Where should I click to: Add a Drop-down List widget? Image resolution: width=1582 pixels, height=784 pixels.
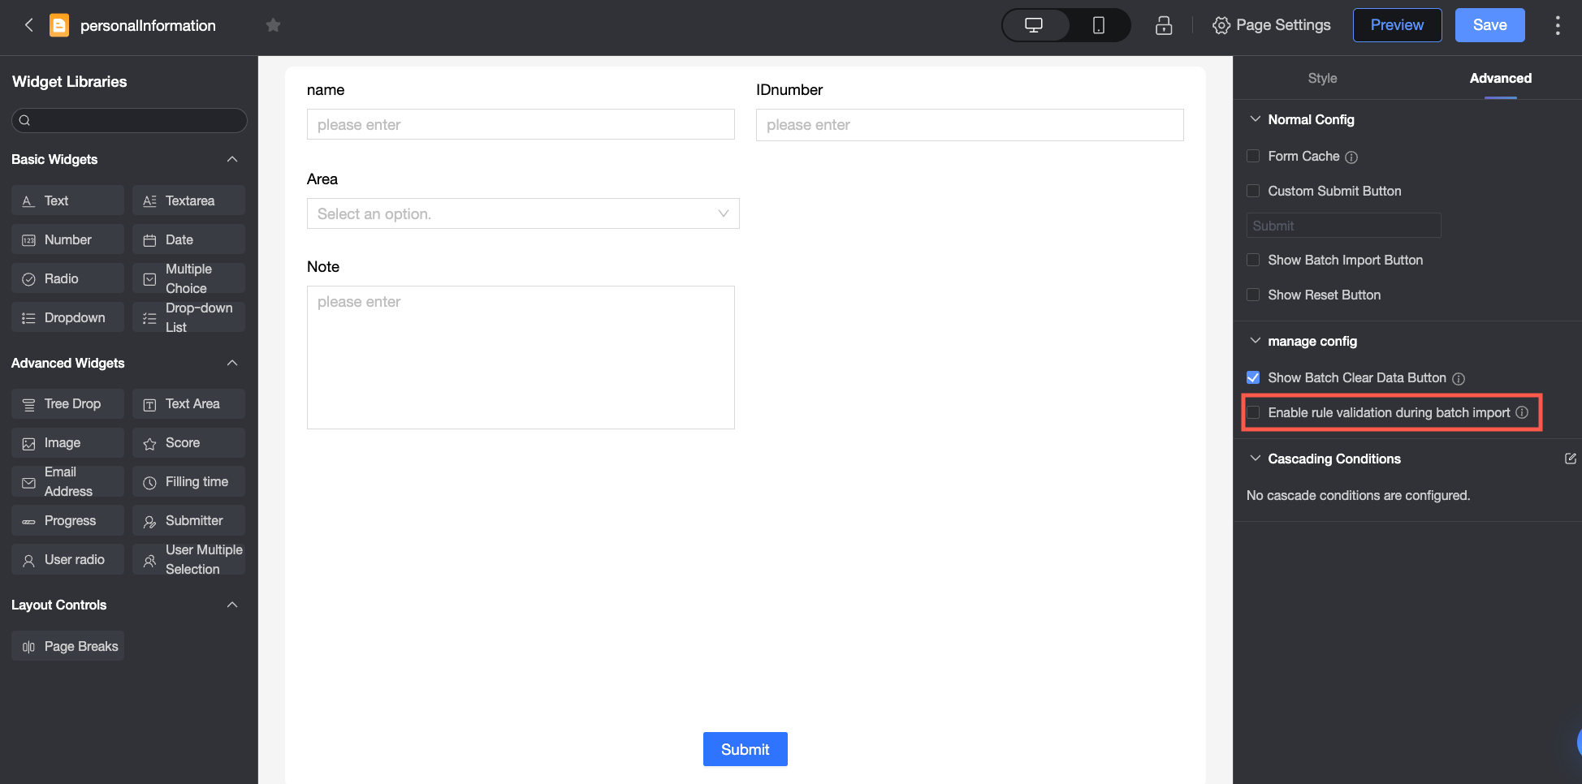coord(188,317)
